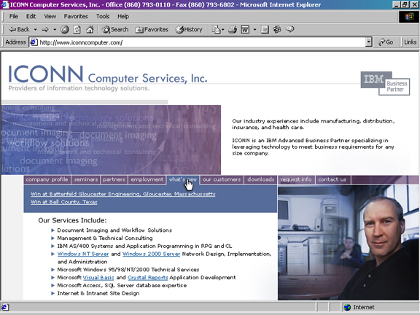Open the seminars tab
This screenshot has width=420, height=315.
click(x=86, y=179)
